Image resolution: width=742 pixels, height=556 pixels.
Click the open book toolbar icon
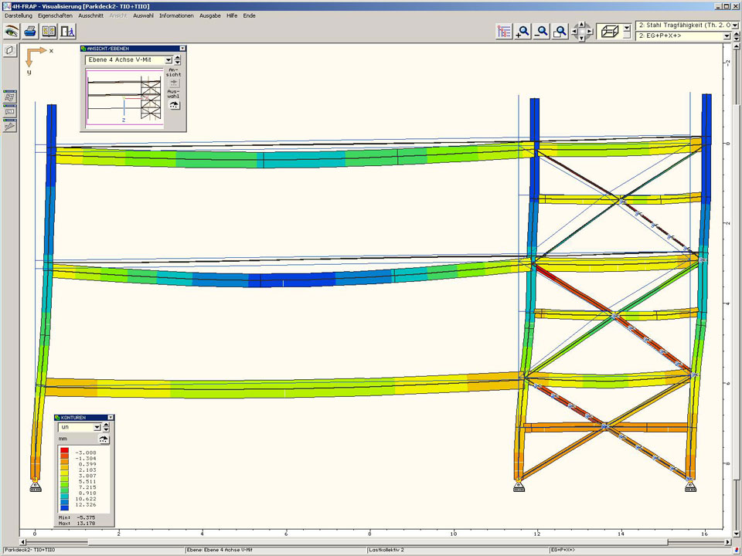point(49,32)
